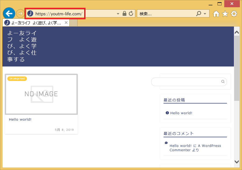Open the Hello world! post title in the card
This screenshot has height=170, width=242.
point(20,119)
